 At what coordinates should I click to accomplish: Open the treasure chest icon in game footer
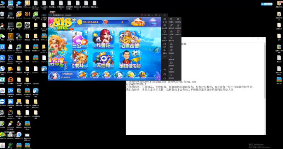pos(143,75)
